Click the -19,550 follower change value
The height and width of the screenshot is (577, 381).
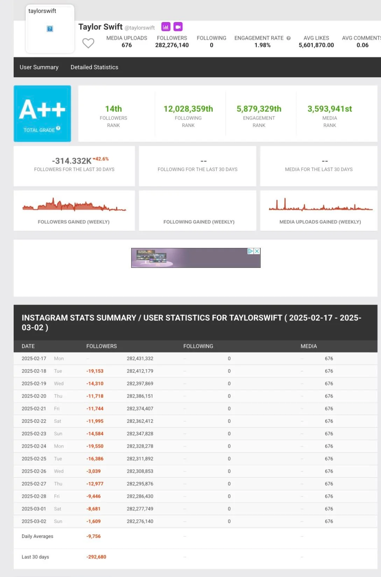tap(95, 446)
